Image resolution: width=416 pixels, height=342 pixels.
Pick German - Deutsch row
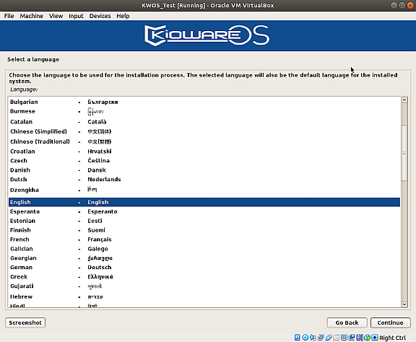(x=204, y=268)
